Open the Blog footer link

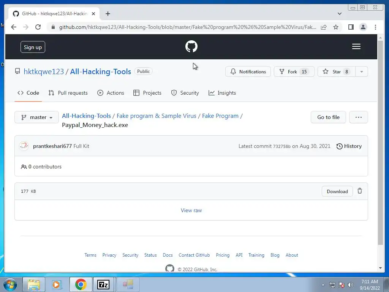pyautogui.click(x=275, y=255)
